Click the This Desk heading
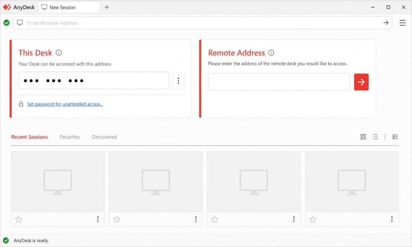412x247 pixels. point(35,53)
